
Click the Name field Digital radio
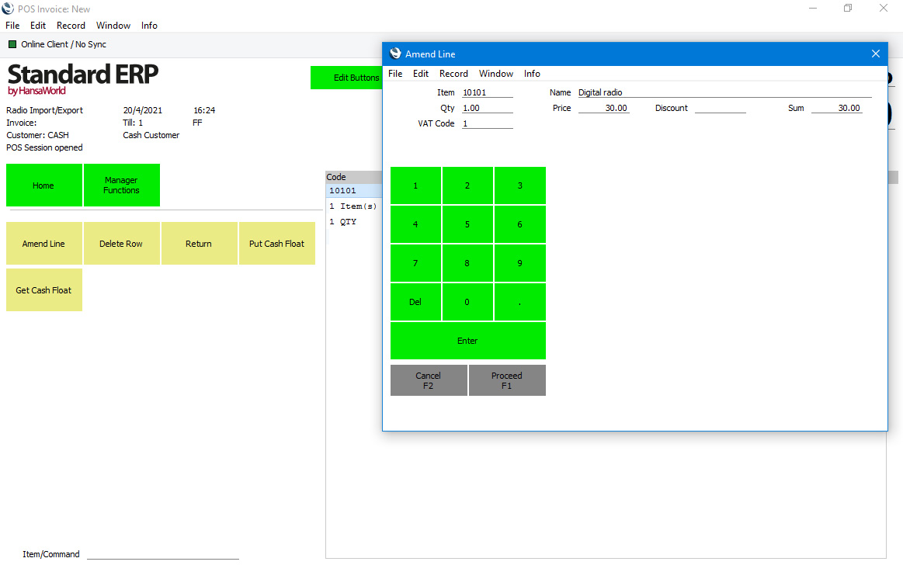[724, 92]
